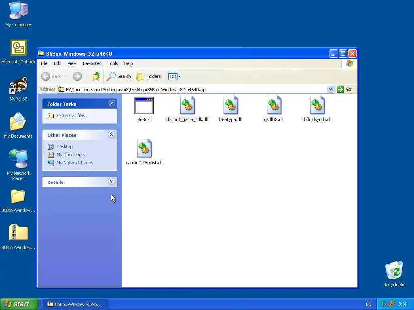Viewport: 414px width, 310px height.
Task: Select the freetype.dll file icon
Action: pyautogui.click(x=230, y=105)
